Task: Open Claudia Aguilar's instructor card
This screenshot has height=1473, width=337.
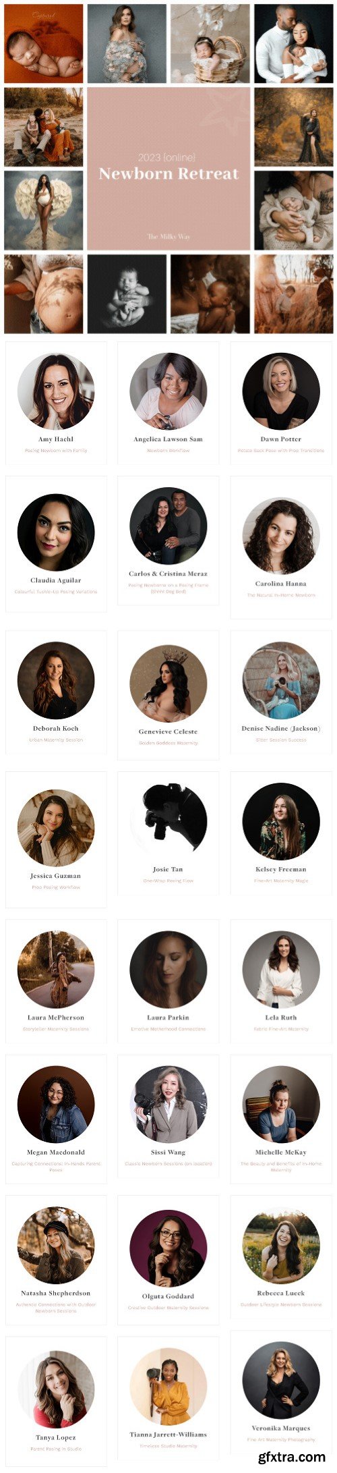Action: (56, 544)
